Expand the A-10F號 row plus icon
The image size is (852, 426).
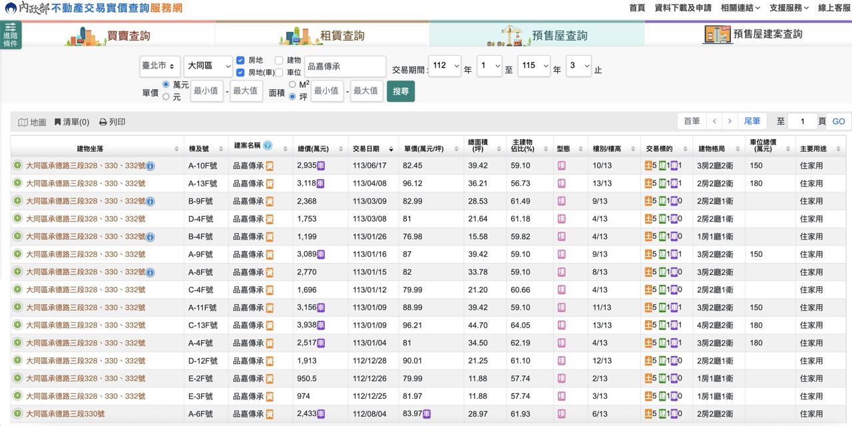pos(17,165)
